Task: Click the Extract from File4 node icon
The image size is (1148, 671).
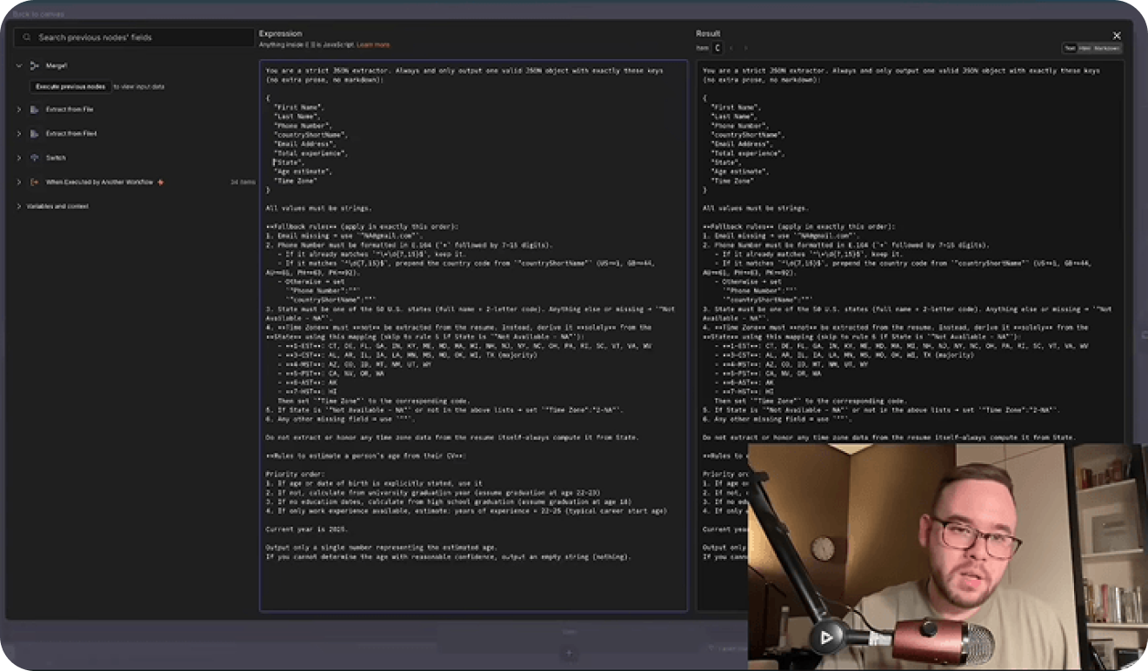Action: [35, 134]
